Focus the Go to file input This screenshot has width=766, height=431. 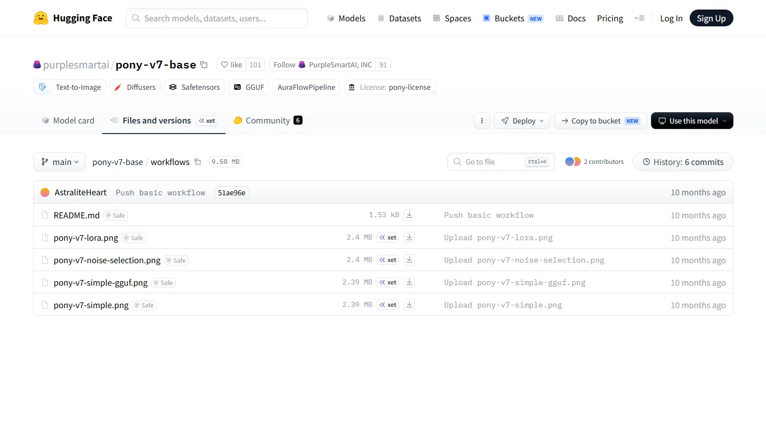click(x=501, y=162)
